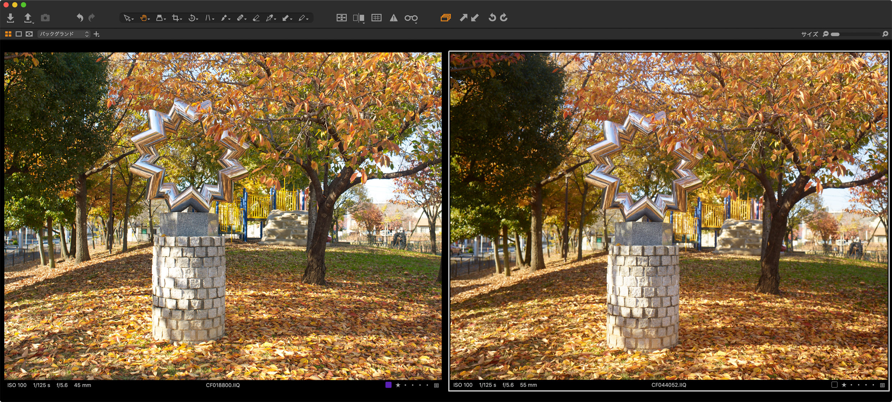This screenshot has width=892, height=402.
Task: Select the Pan hand cursor tool
Action: [x=143, y=18]
